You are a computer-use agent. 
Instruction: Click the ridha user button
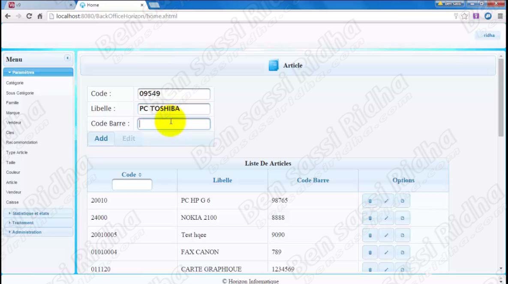pos(489,36)
